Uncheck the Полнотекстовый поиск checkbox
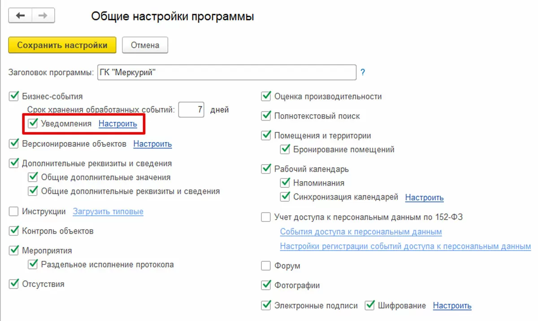The height and width of the screenshot is (321, 538). pyautogui.click(x=266, y=116)
